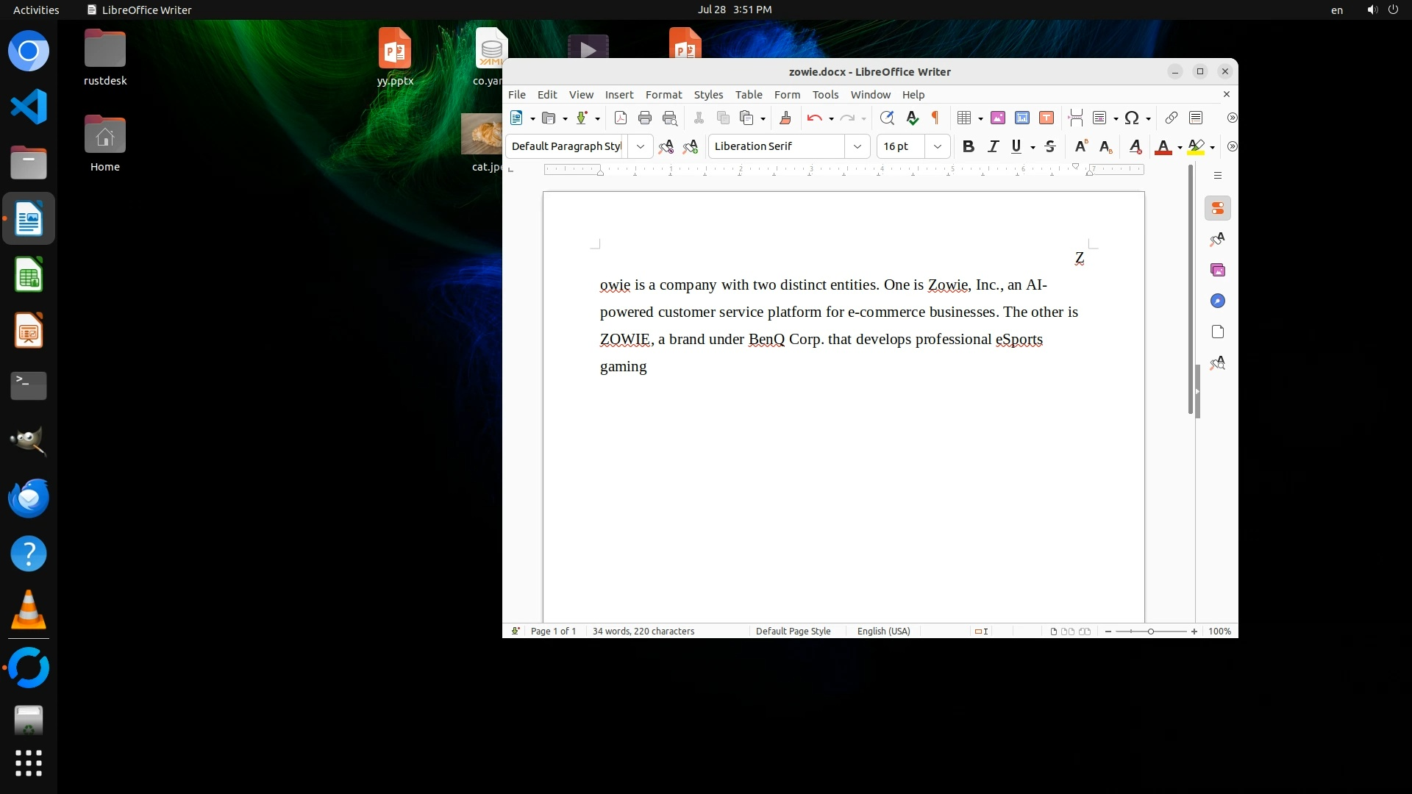Open the Format menu
The width and height of the screenshot is (1412, 794).
point(663,95)
